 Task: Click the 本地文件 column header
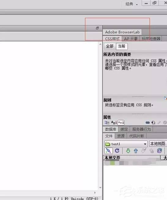[132, 158]
